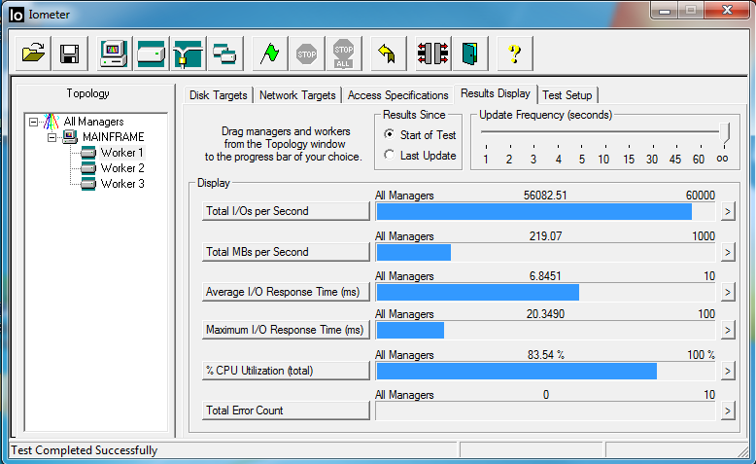Viewport: 756px width, 464px height.
Task: Reset workers with the yellow arrow icon
Action: [388, 54]
